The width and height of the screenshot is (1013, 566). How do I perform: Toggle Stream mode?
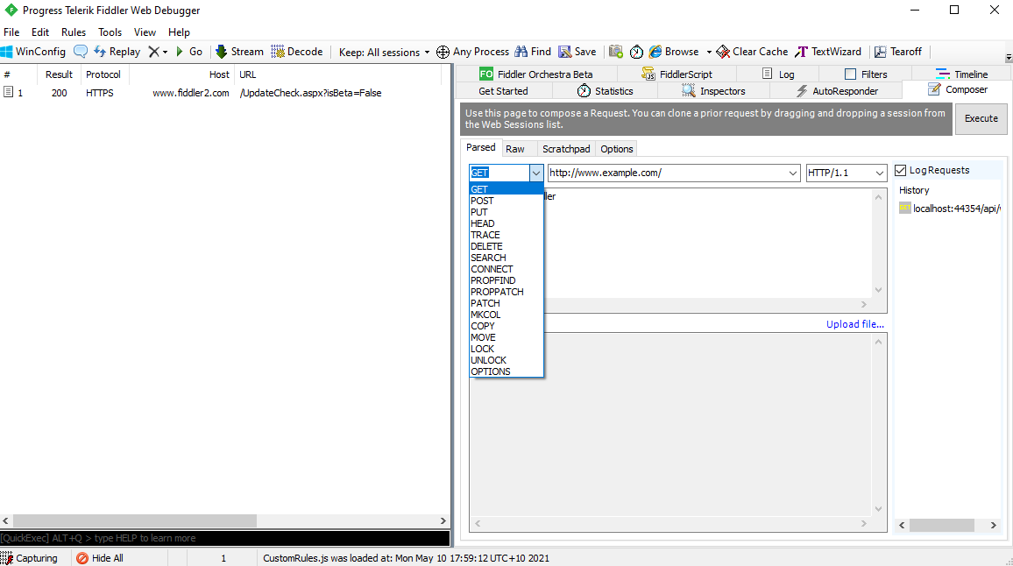point(239,52)
